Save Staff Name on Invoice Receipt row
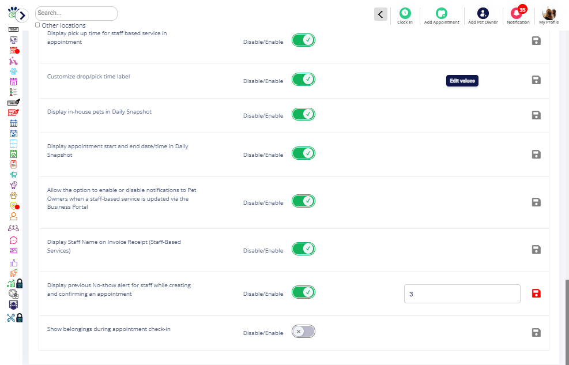Viewport: 569px width, 365px height. click(x=536, y=249)
